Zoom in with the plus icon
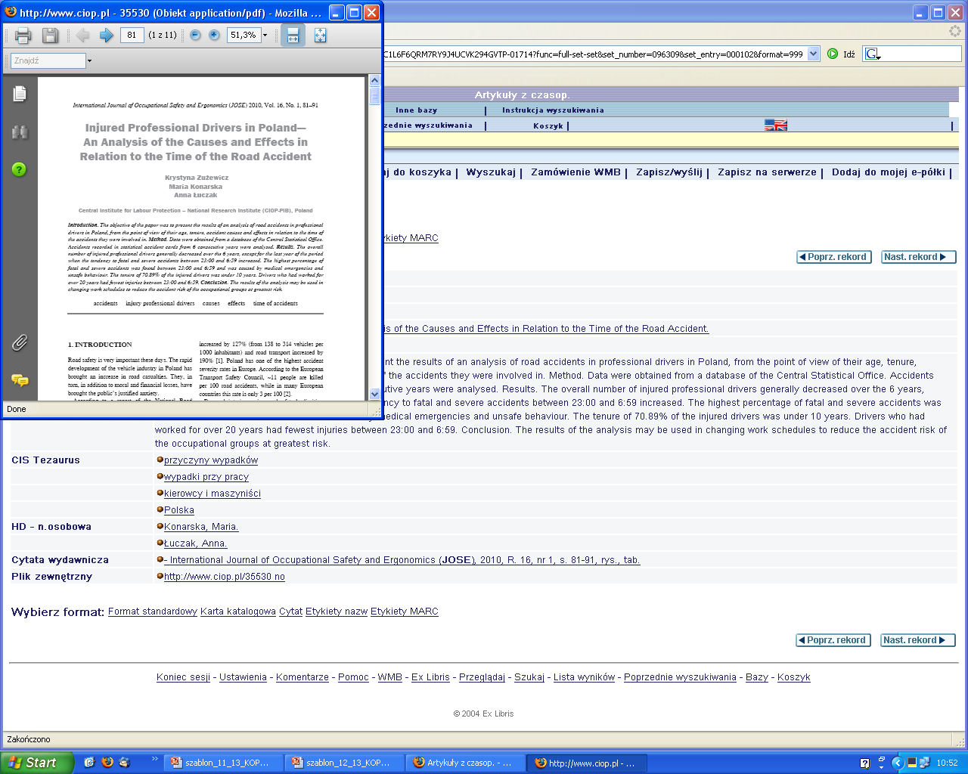968x774 pixels. (214, 35)
